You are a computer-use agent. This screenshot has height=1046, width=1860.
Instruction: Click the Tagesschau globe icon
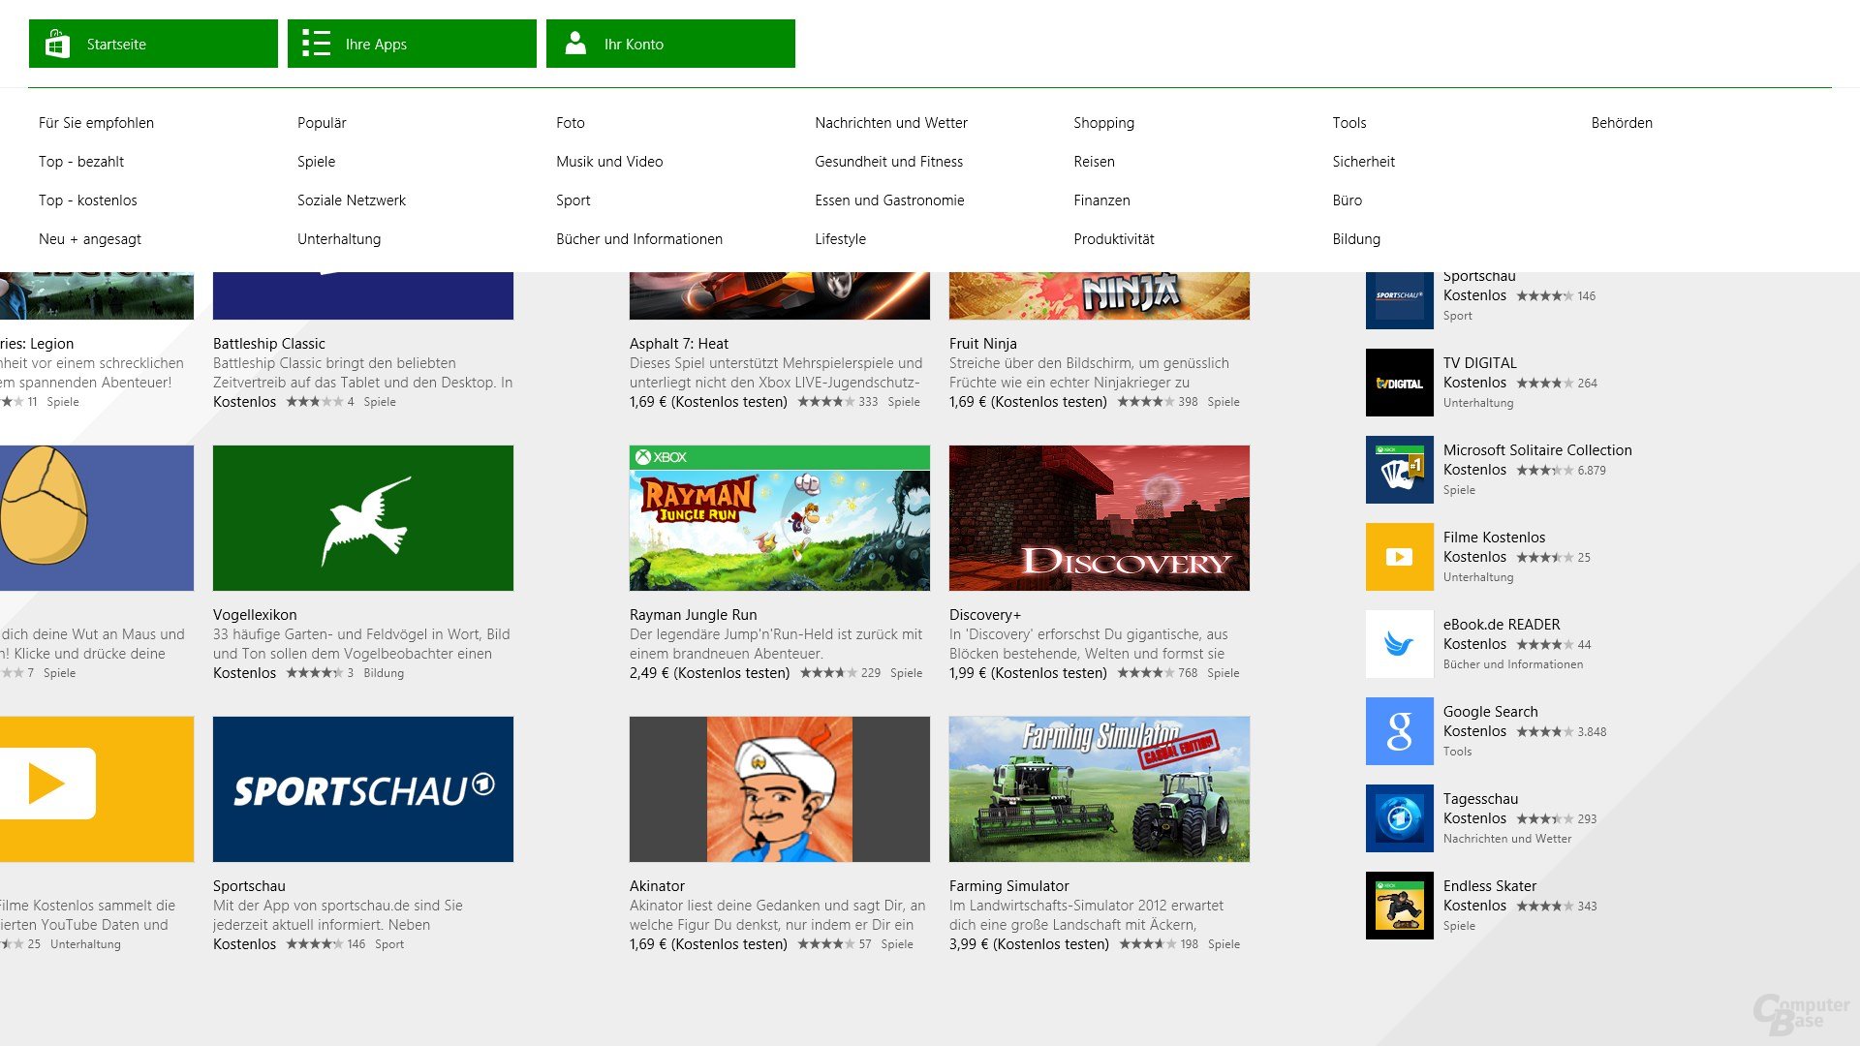[x=1400, y=818]
